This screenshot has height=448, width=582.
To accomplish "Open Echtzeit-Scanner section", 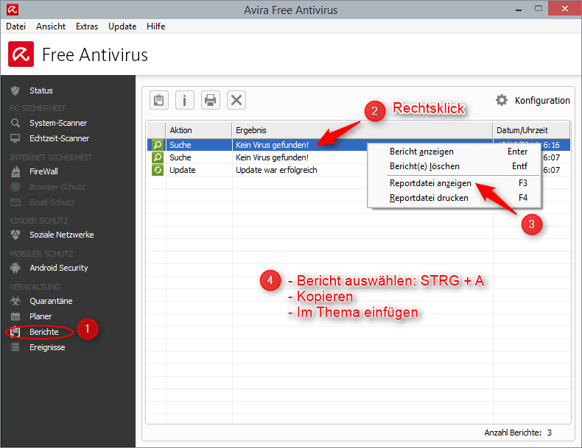I will tap(60, 138).
